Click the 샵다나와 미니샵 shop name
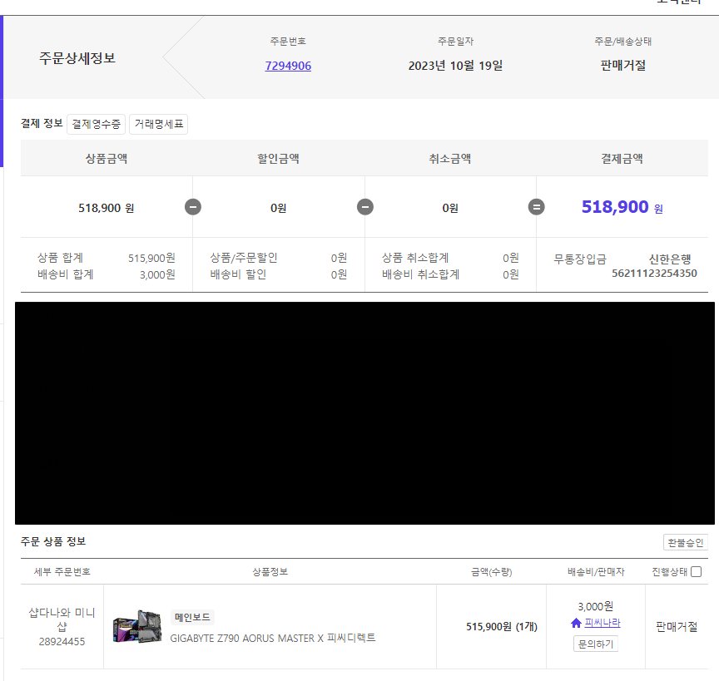This screenshot has width=719, height=681. (61, 620)
